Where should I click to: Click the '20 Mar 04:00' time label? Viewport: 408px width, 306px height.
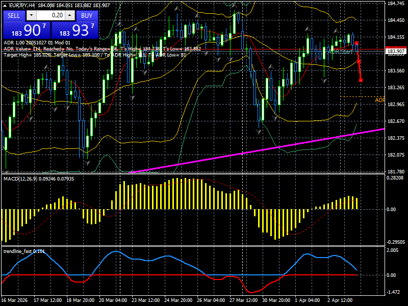pyautogui.click(x=113, y=300)
